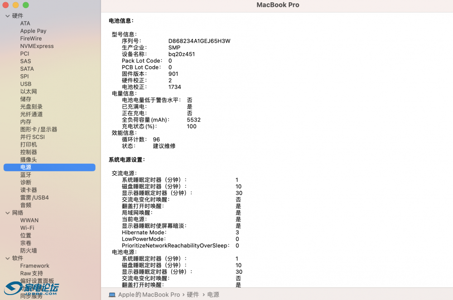This screenshot has height=300, width=453.
Task: Click the serial number D868234A1GEJ65H3W
Action: (x=199, y=41)
